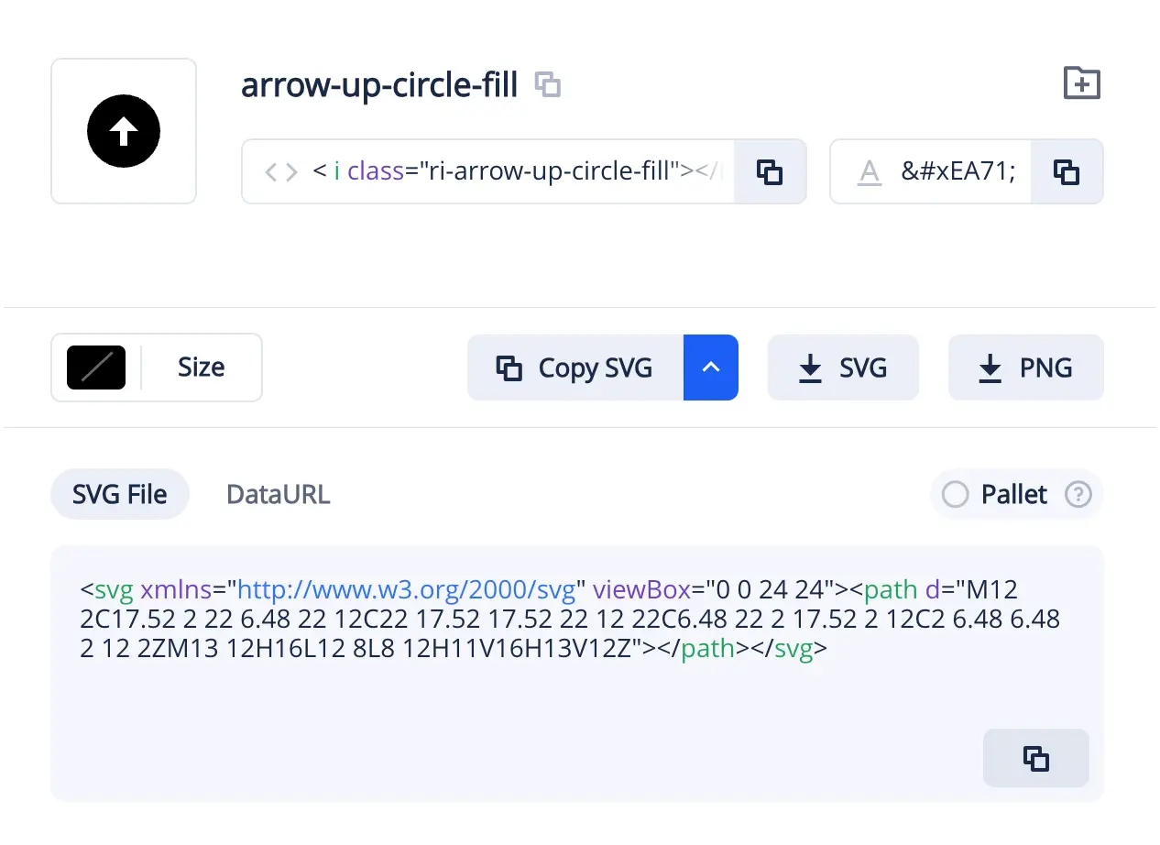Download the icon as SVG
The image size is (1160, 845).
click(842, 368)
